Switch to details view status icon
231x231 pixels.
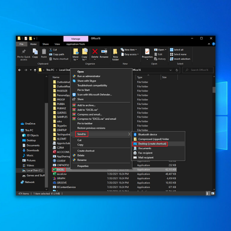coord(207,194)
